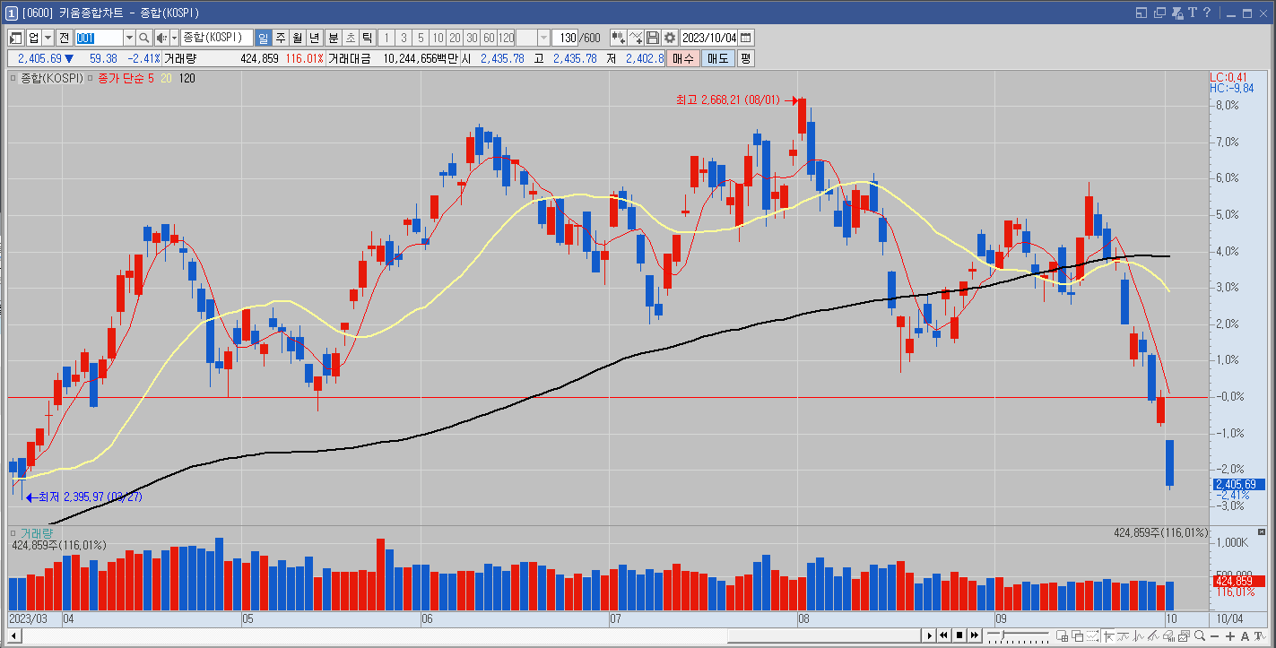Open help question mark icon
This screenshot has height=648, width=1276.
[1208, 13]
